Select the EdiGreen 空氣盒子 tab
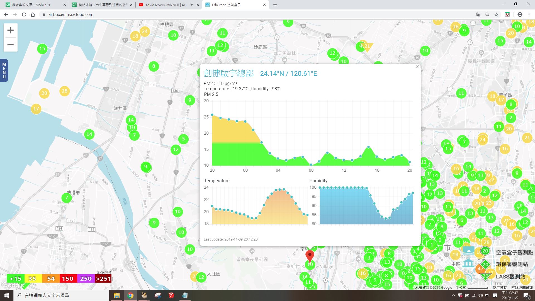 (235, 5)
